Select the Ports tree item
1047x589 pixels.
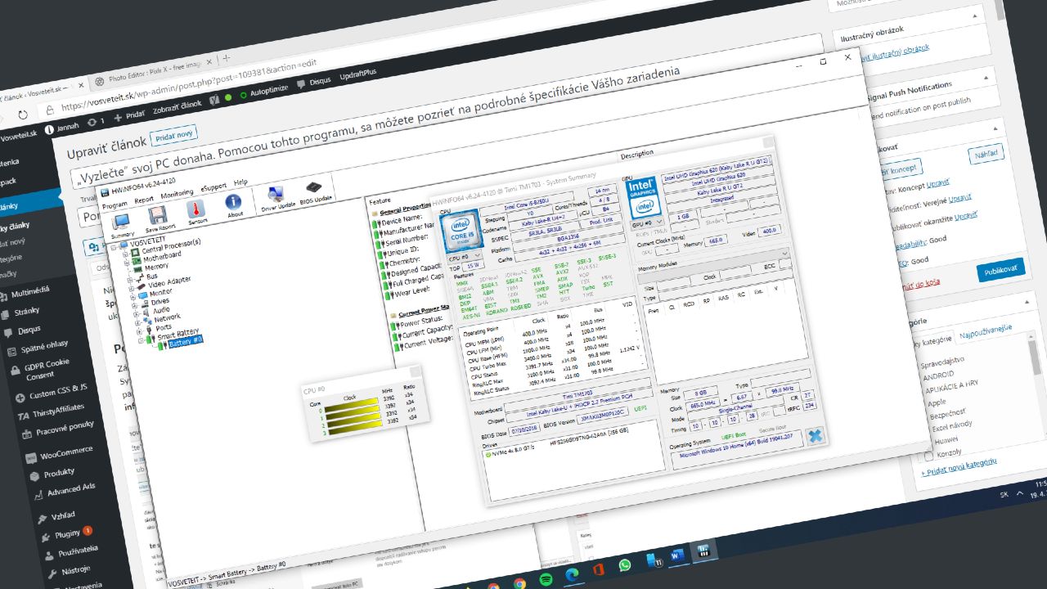[x=164, y=328]
